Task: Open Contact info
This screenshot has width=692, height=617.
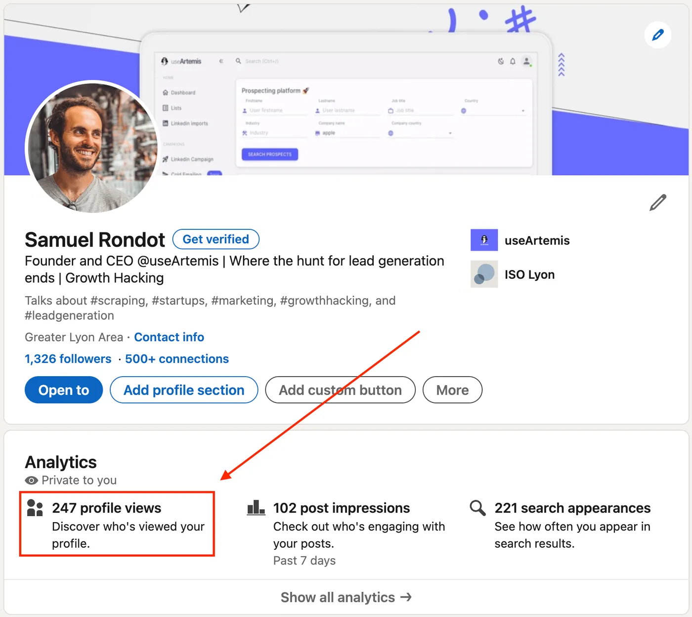Action: pyautogui.click(x=169, y=337)
